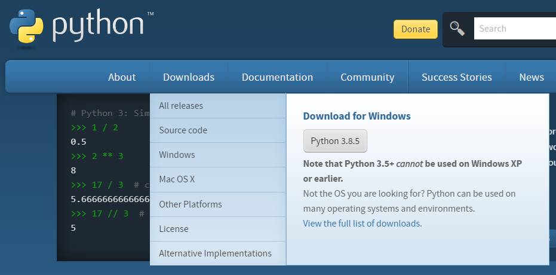This screenshot has width=556, height=275.
Task: Open the Community menu
Action: click(367, 77)
